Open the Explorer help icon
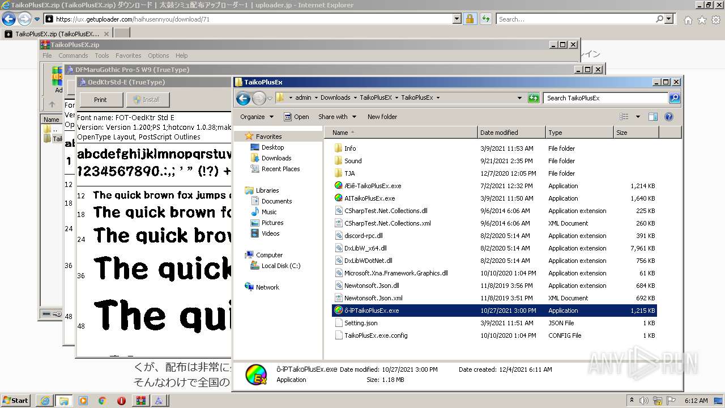725x408 pixels. (668, 117)
